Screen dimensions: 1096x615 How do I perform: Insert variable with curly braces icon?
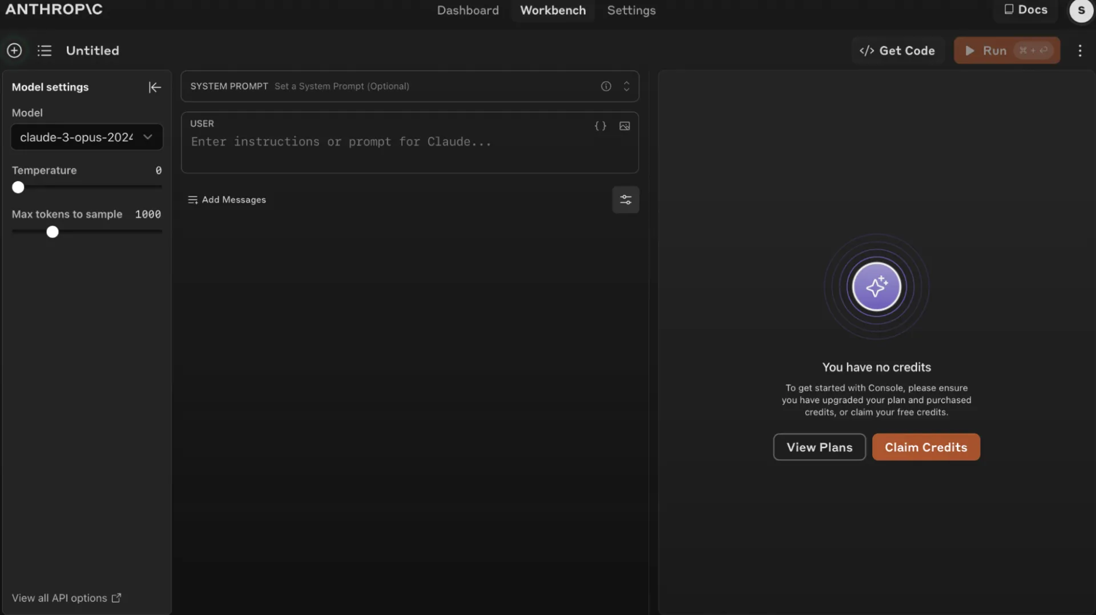point(601,126)
